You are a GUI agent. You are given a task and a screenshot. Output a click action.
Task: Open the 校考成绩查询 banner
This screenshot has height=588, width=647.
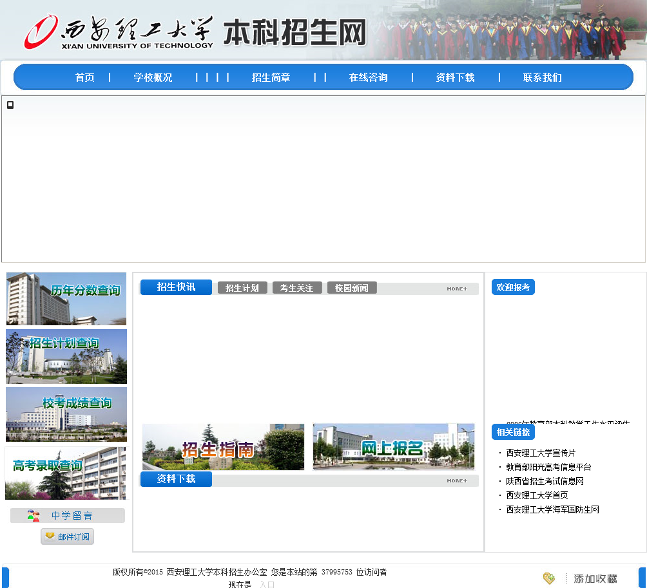click(66, 414)
